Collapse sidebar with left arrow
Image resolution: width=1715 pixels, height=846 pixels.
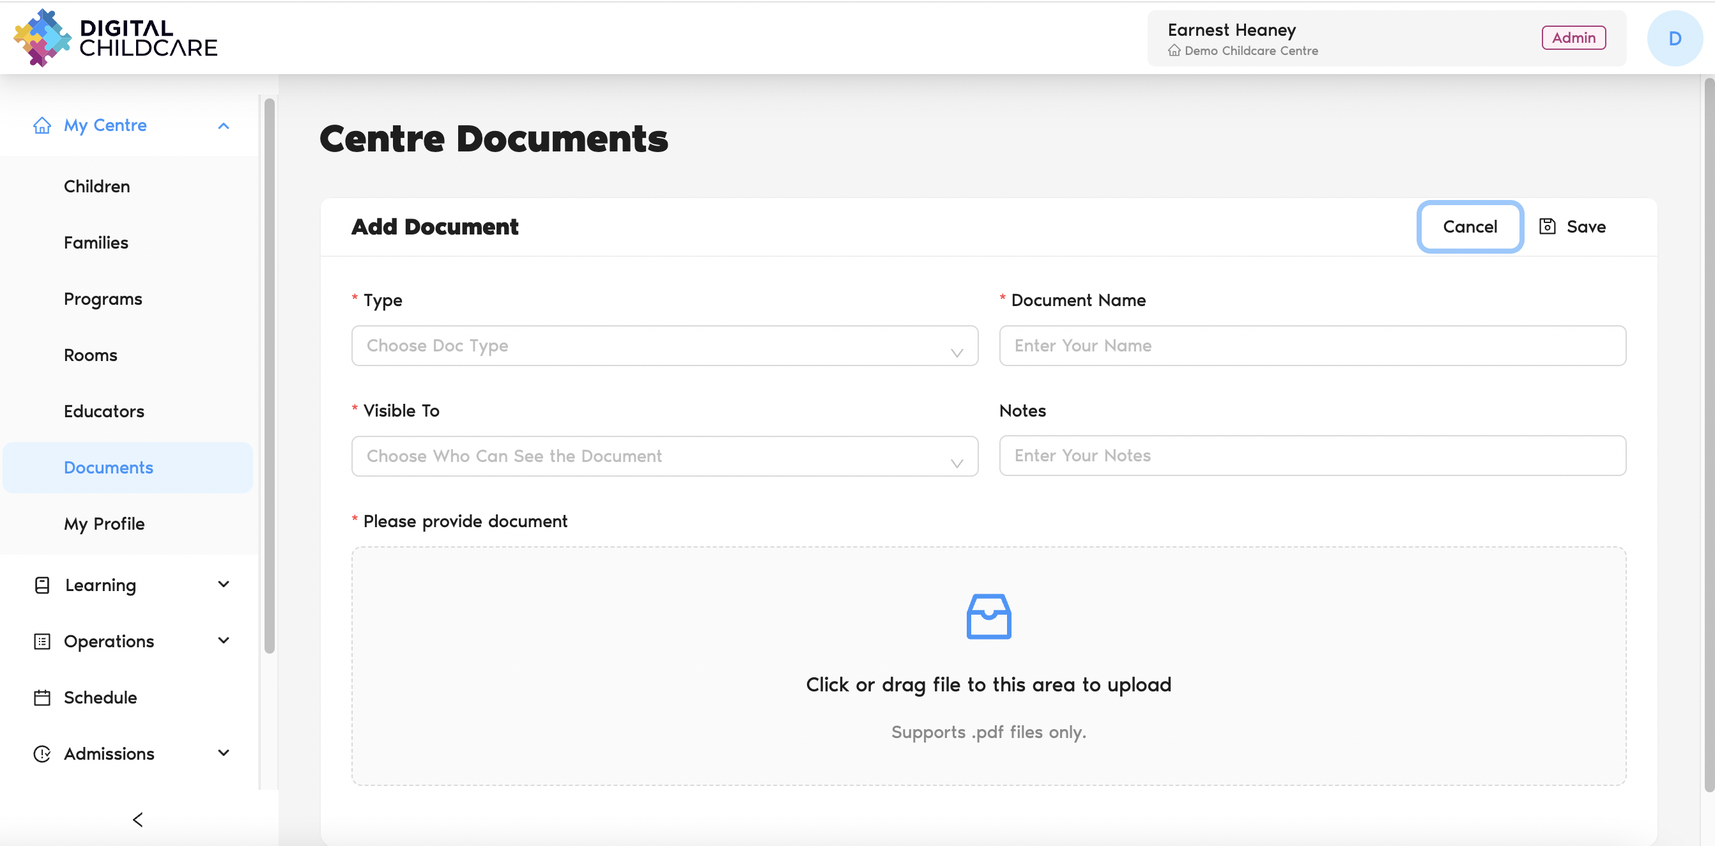point(138,819)
